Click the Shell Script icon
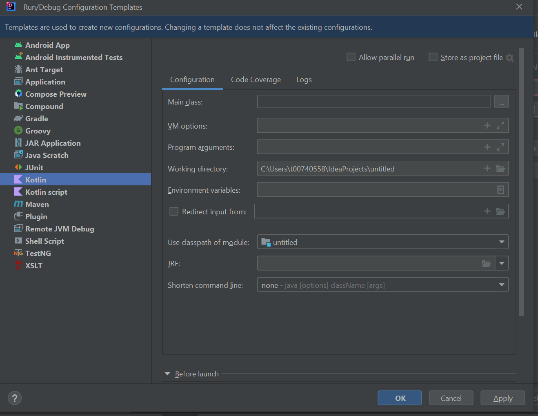The width and height of the screenshot is (538, 416). [18, 241]
